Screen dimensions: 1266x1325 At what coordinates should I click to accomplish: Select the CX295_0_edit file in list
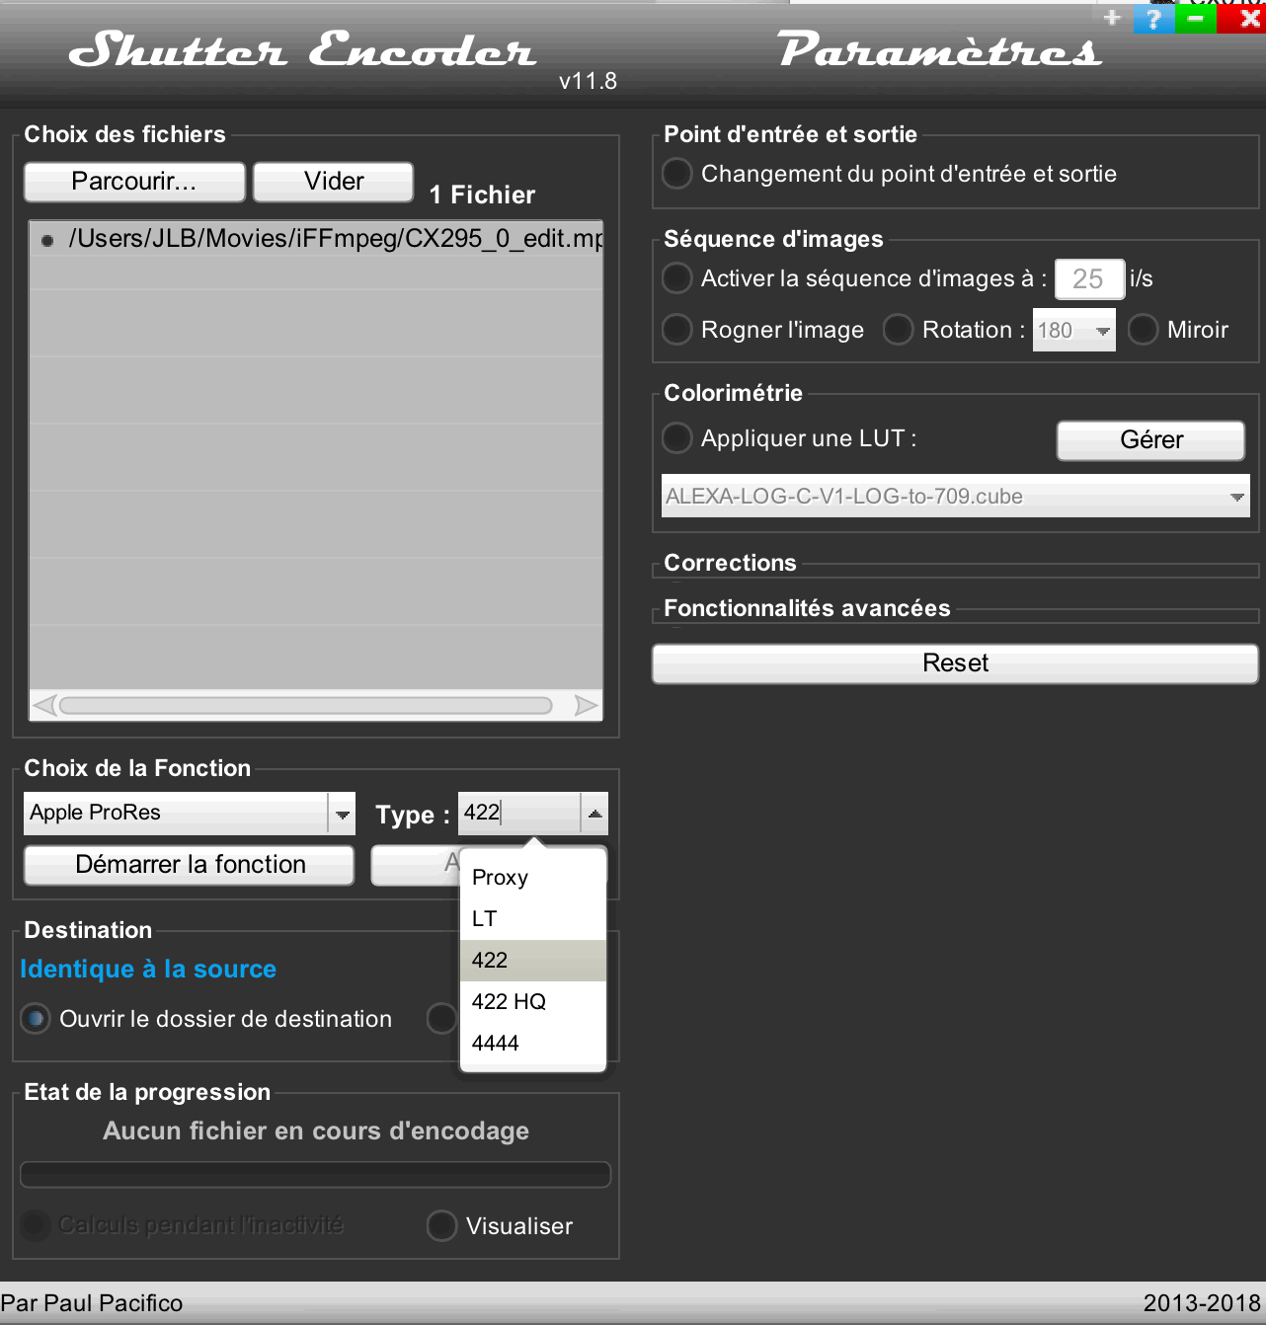click(316, 239)
